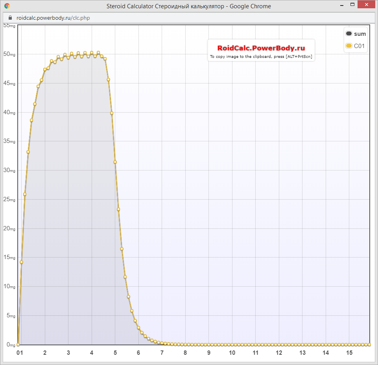Maximize the Steroid Calculator window
Image resolution: width=378 pixels, height=365 pixels.
tap(353, 5)
